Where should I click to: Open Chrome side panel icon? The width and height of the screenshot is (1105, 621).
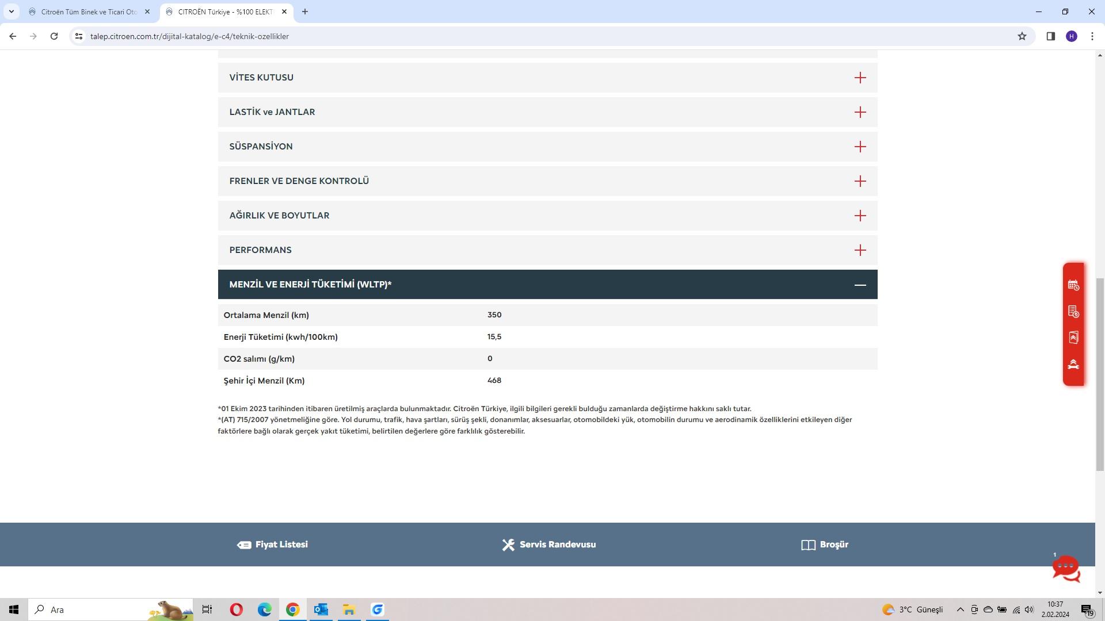tap(1050, 36)
